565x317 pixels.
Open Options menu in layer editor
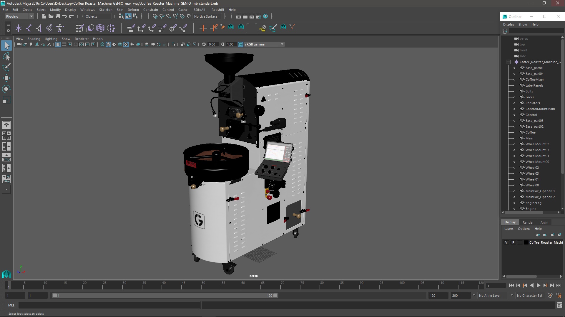(524, 229)
